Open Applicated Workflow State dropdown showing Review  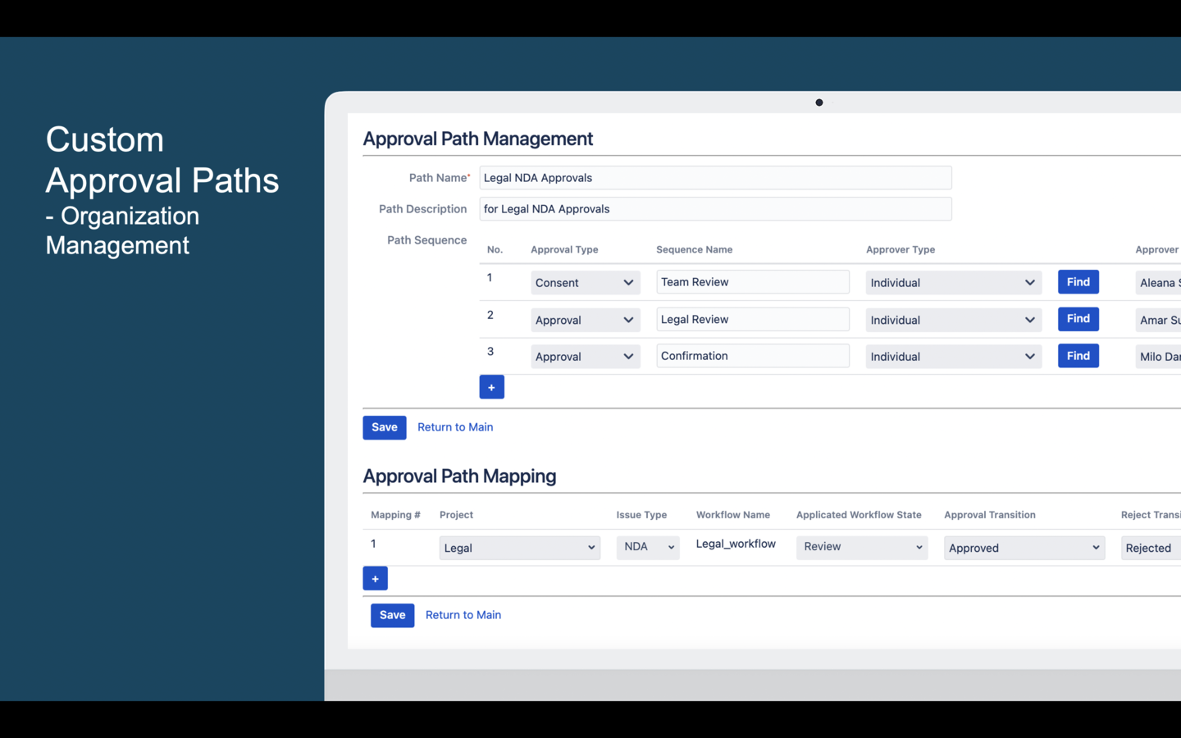[862, 547]
